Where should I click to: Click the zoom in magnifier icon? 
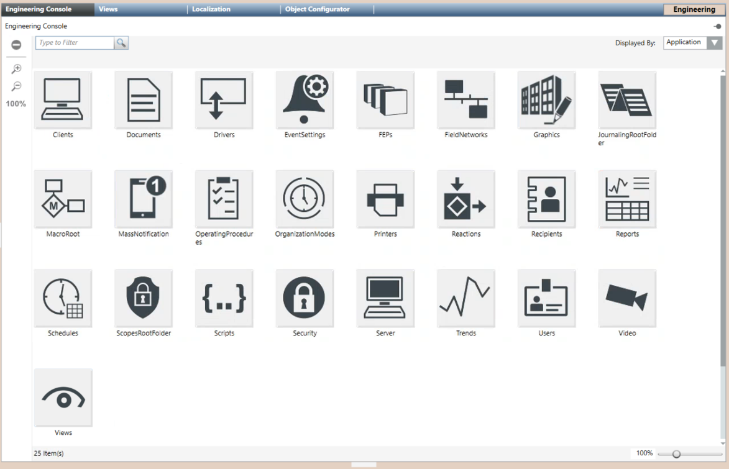(x=17, y=69)
